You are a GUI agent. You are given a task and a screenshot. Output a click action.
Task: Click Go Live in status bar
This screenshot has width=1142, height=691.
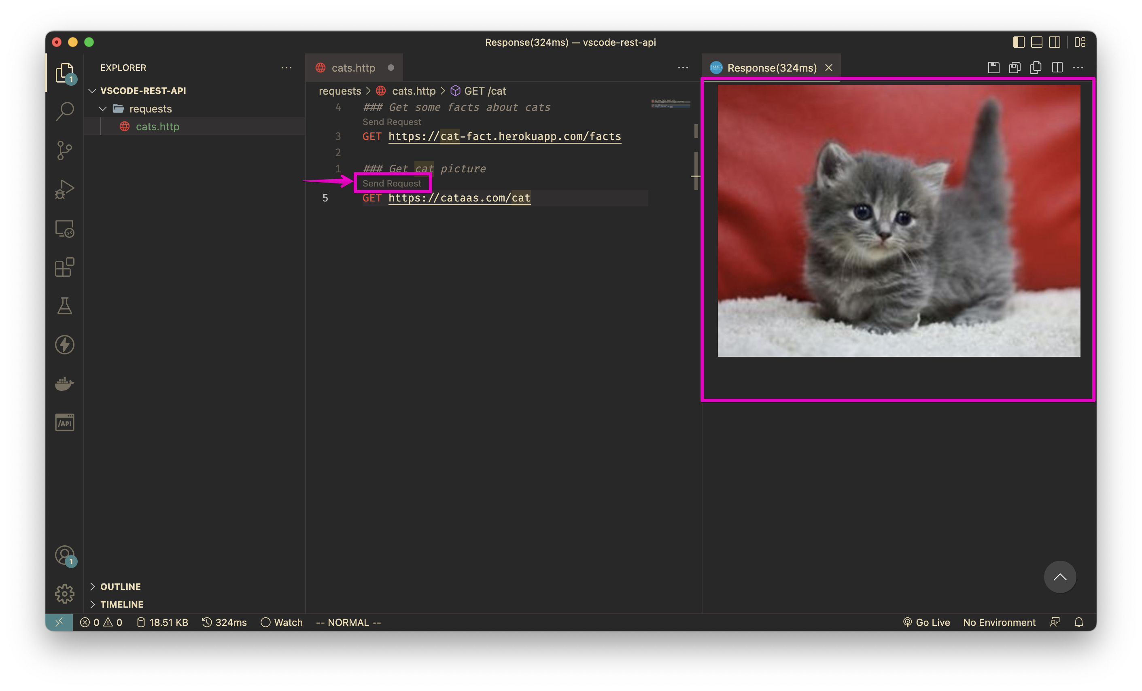coord(926,622)
